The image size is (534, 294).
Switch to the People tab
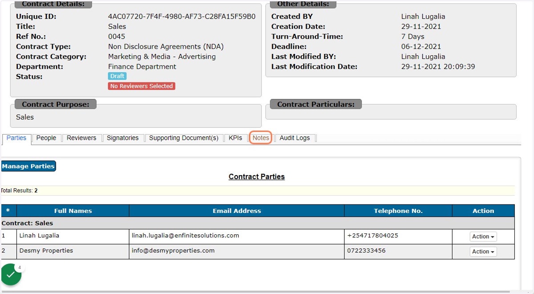click(46, 138)
